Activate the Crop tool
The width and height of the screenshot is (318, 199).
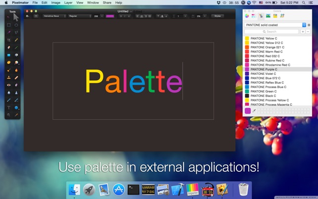click(9, 40)
